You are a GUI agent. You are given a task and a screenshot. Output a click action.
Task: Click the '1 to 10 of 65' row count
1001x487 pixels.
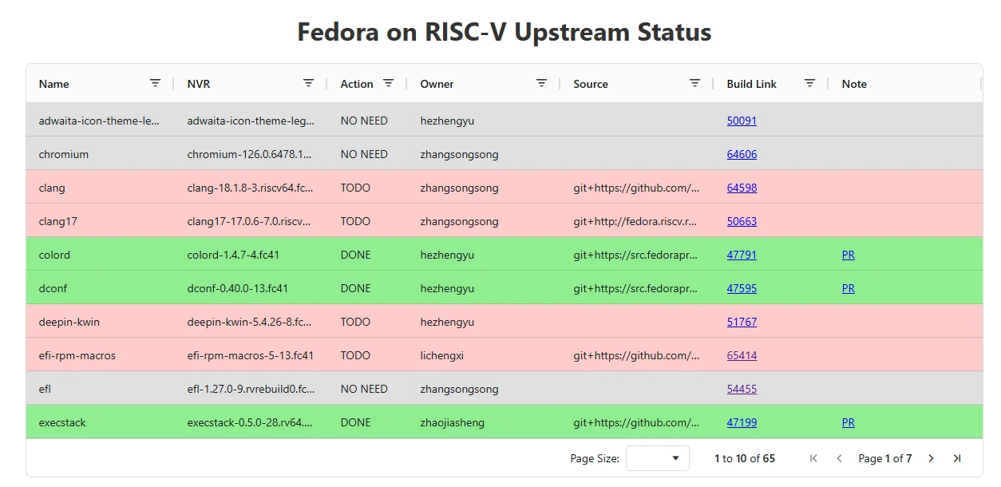(745, 458)
